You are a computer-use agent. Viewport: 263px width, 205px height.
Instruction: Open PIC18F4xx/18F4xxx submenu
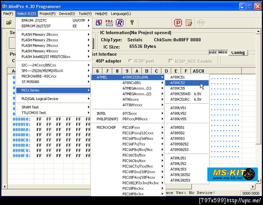(128, 177)
